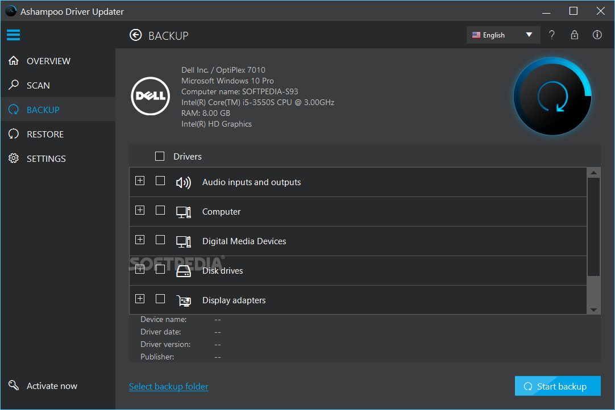Image resolution: width=615 pixels, height=410 pixels.
Task: Click the Computer category icon
Action: pyautogui.click(x=184, y=212)
